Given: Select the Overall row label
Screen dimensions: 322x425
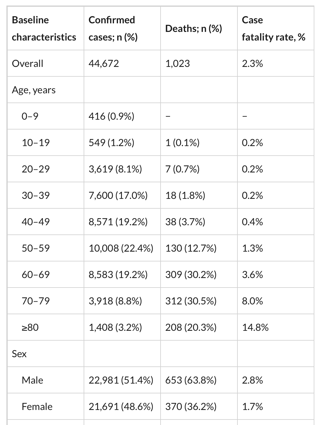Looking at the screenshot, I should [28, 64].
